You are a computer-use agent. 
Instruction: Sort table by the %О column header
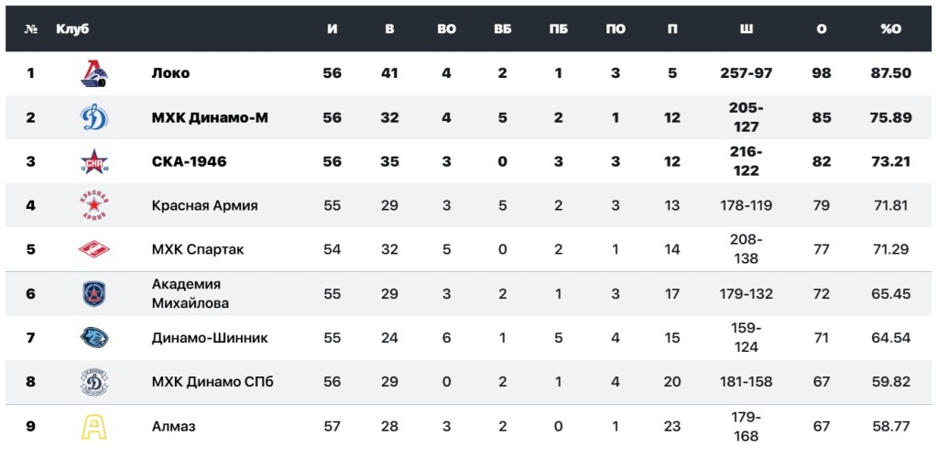point(890,29)
